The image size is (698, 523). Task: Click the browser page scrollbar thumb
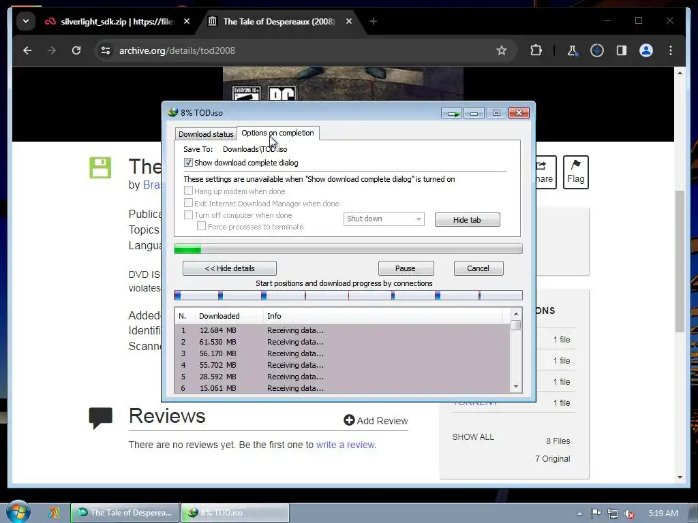pos(680,261)
